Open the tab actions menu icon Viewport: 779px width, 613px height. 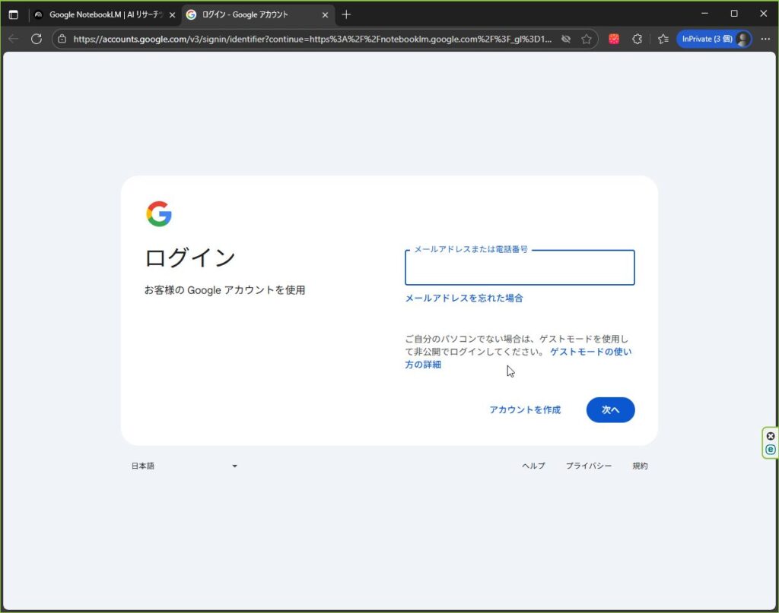point(14,15)
